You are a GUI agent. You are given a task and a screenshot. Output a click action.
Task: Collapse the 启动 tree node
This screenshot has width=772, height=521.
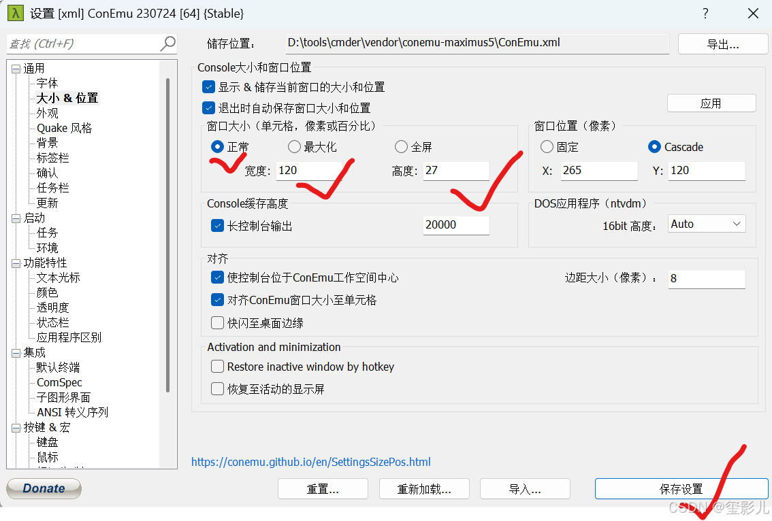(16, 218)
